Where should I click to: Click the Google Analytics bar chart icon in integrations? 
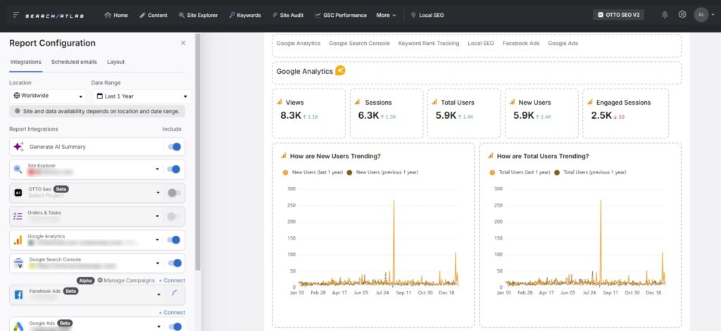pyautogui.click(x=18, y=240)
